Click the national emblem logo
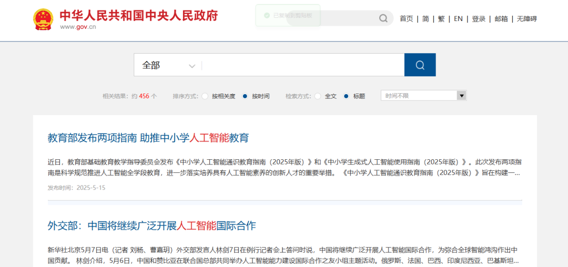Viewport: 568px width, 267px height. coord(43,19)
